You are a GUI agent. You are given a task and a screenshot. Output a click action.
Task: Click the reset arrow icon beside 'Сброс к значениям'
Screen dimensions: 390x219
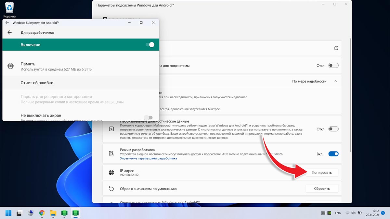point(111,189)
